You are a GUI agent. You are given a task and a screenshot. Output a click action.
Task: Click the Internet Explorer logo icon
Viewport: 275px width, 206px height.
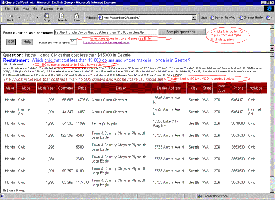(269, 9)
